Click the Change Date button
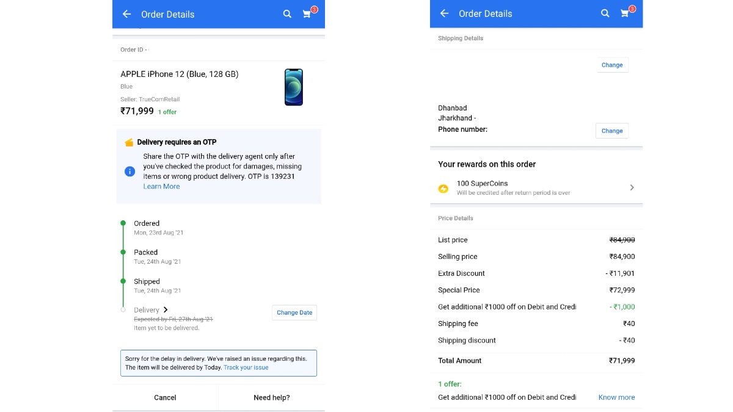This screenshot has height=412, width=733. (x=294, y=313)
